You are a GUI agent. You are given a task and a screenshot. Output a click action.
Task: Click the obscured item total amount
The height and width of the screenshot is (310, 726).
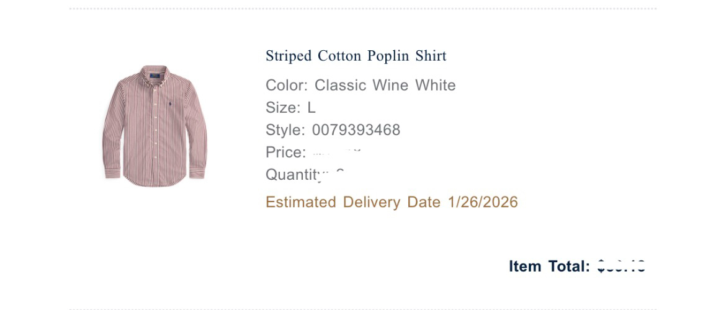coord(621,267)
